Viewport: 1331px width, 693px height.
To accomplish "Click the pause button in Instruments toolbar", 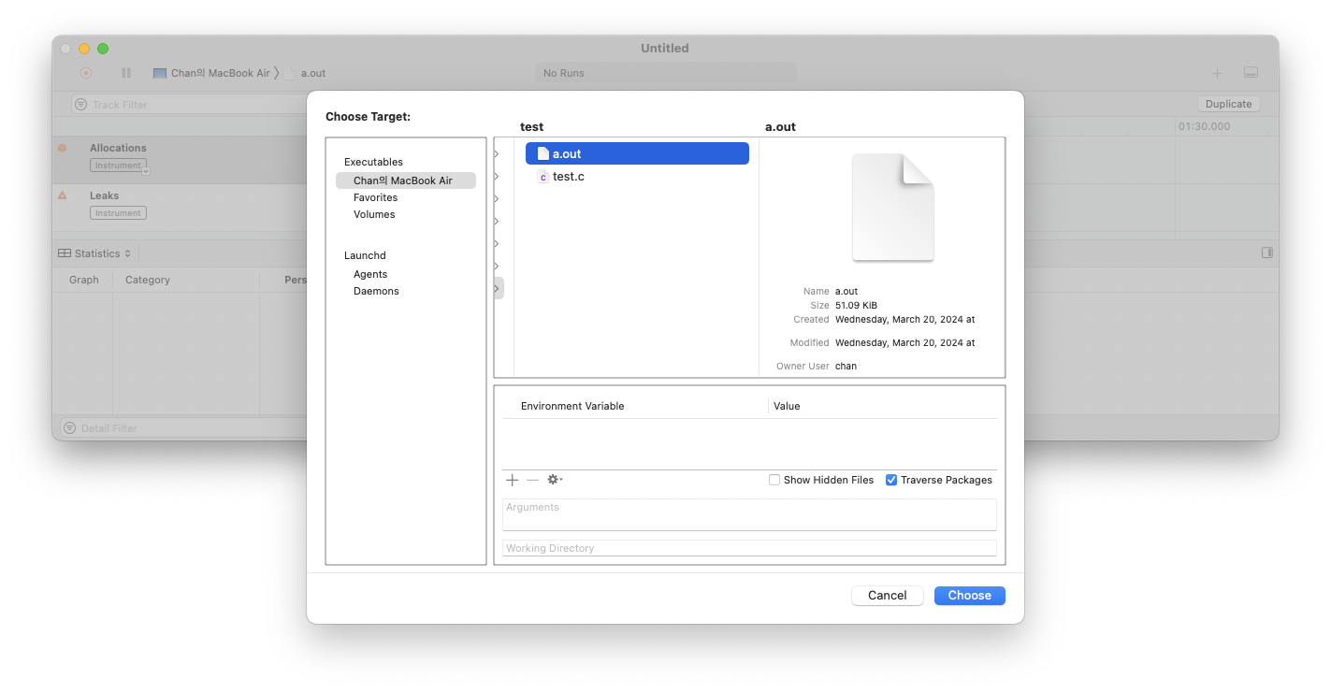I will click(x=126, y=73).
